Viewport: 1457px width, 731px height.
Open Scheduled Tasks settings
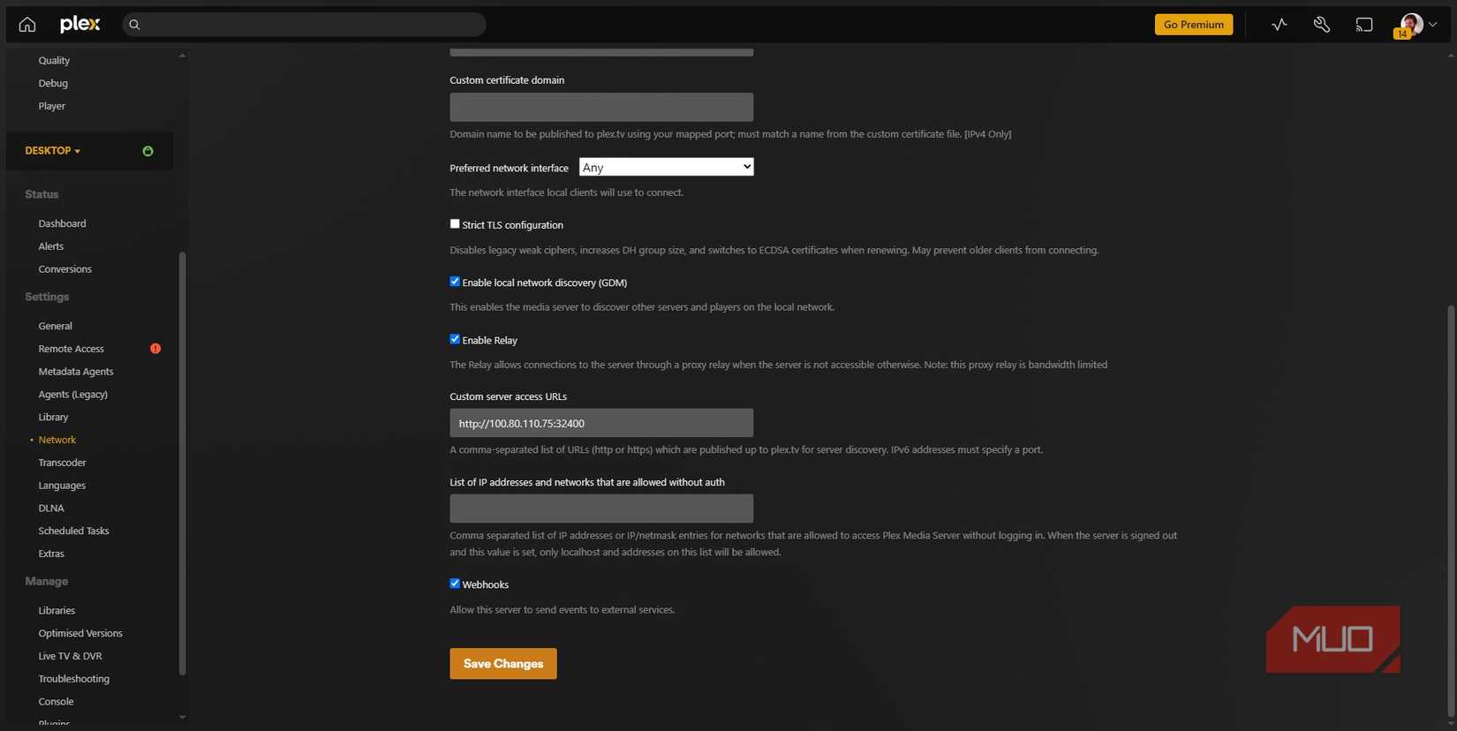coord(73,531)
